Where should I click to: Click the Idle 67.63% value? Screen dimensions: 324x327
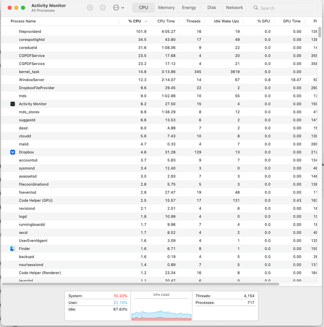coord(120,309)
